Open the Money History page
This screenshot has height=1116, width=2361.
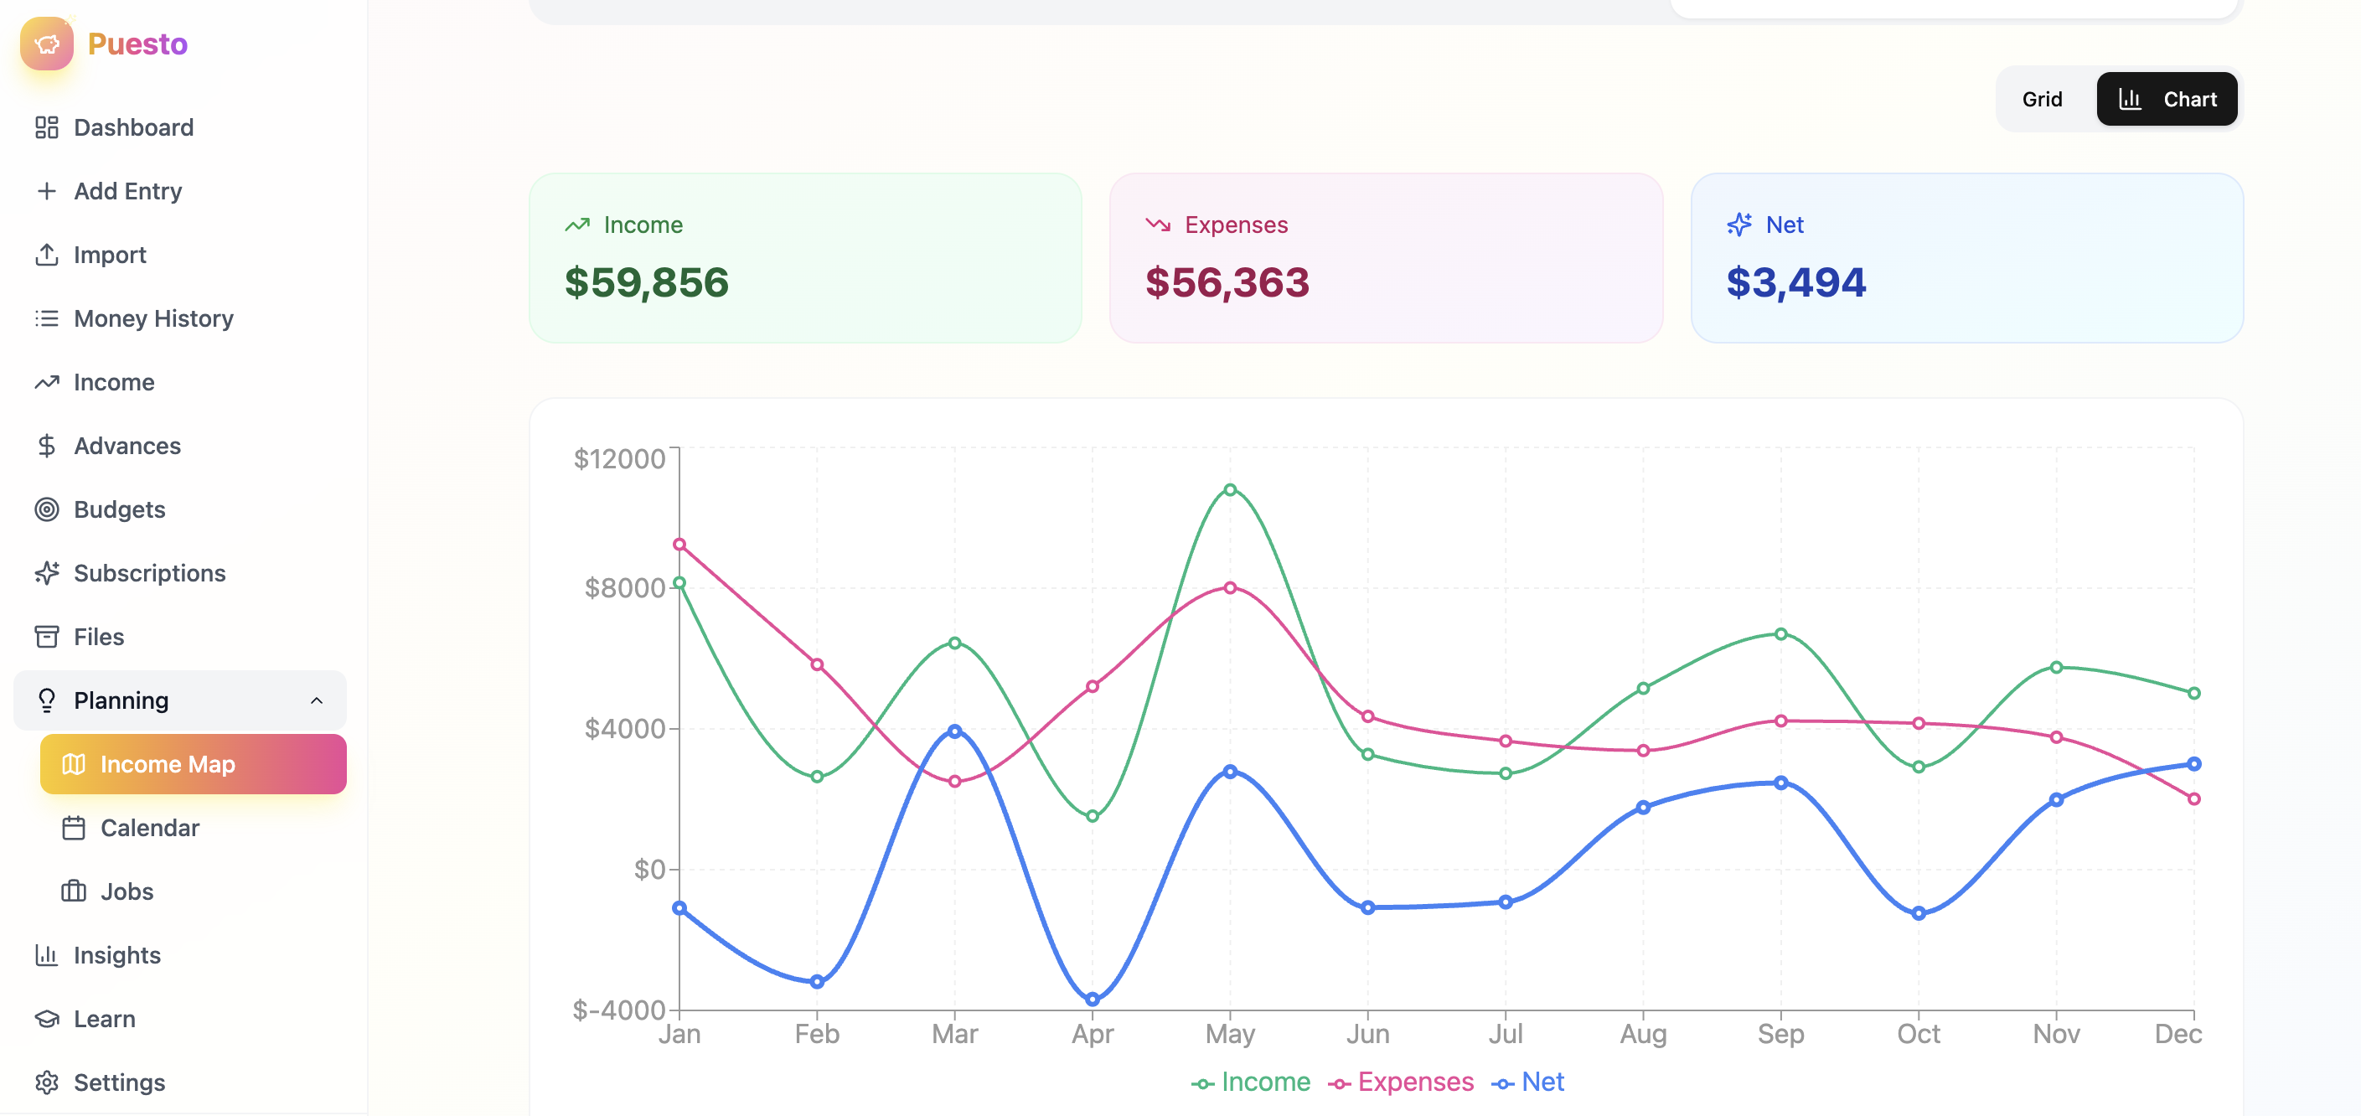[x=153, y=319]
